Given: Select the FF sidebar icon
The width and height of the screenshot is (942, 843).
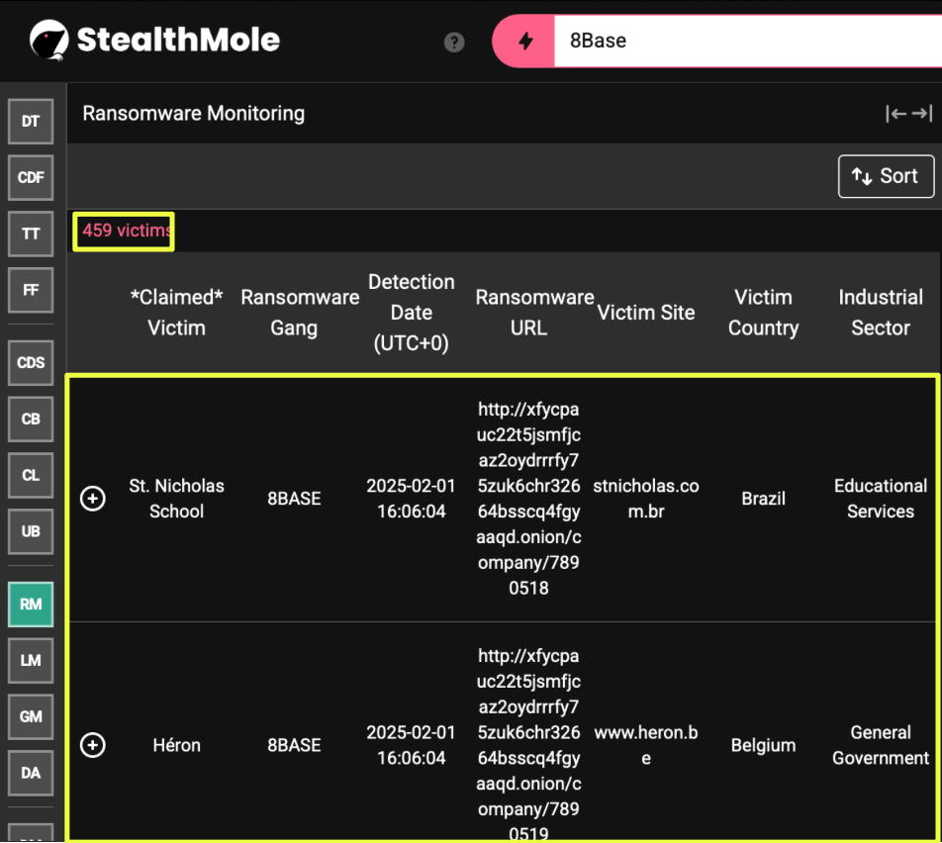Looking at the screenshot, I should pos(31,291).
